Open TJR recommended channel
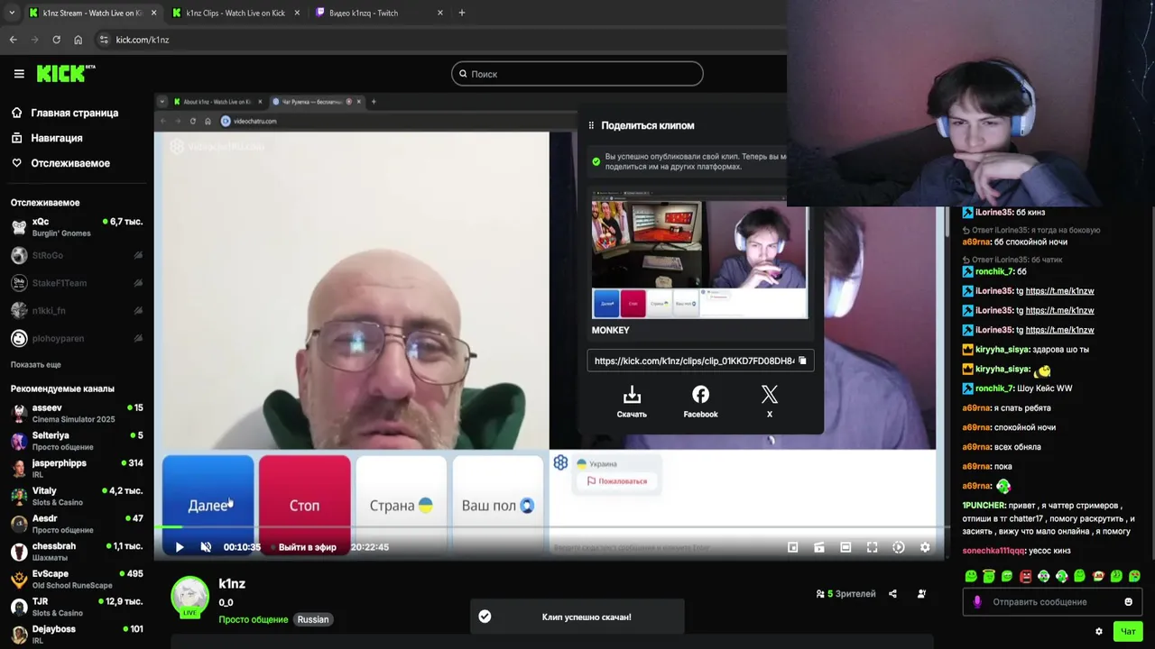 [77, 608]
